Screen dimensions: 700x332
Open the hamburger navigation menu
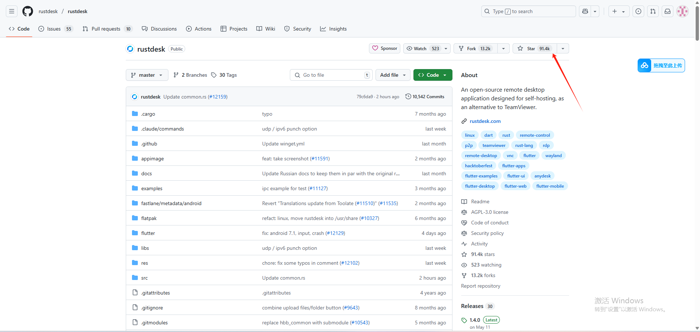tap(12, 11)
